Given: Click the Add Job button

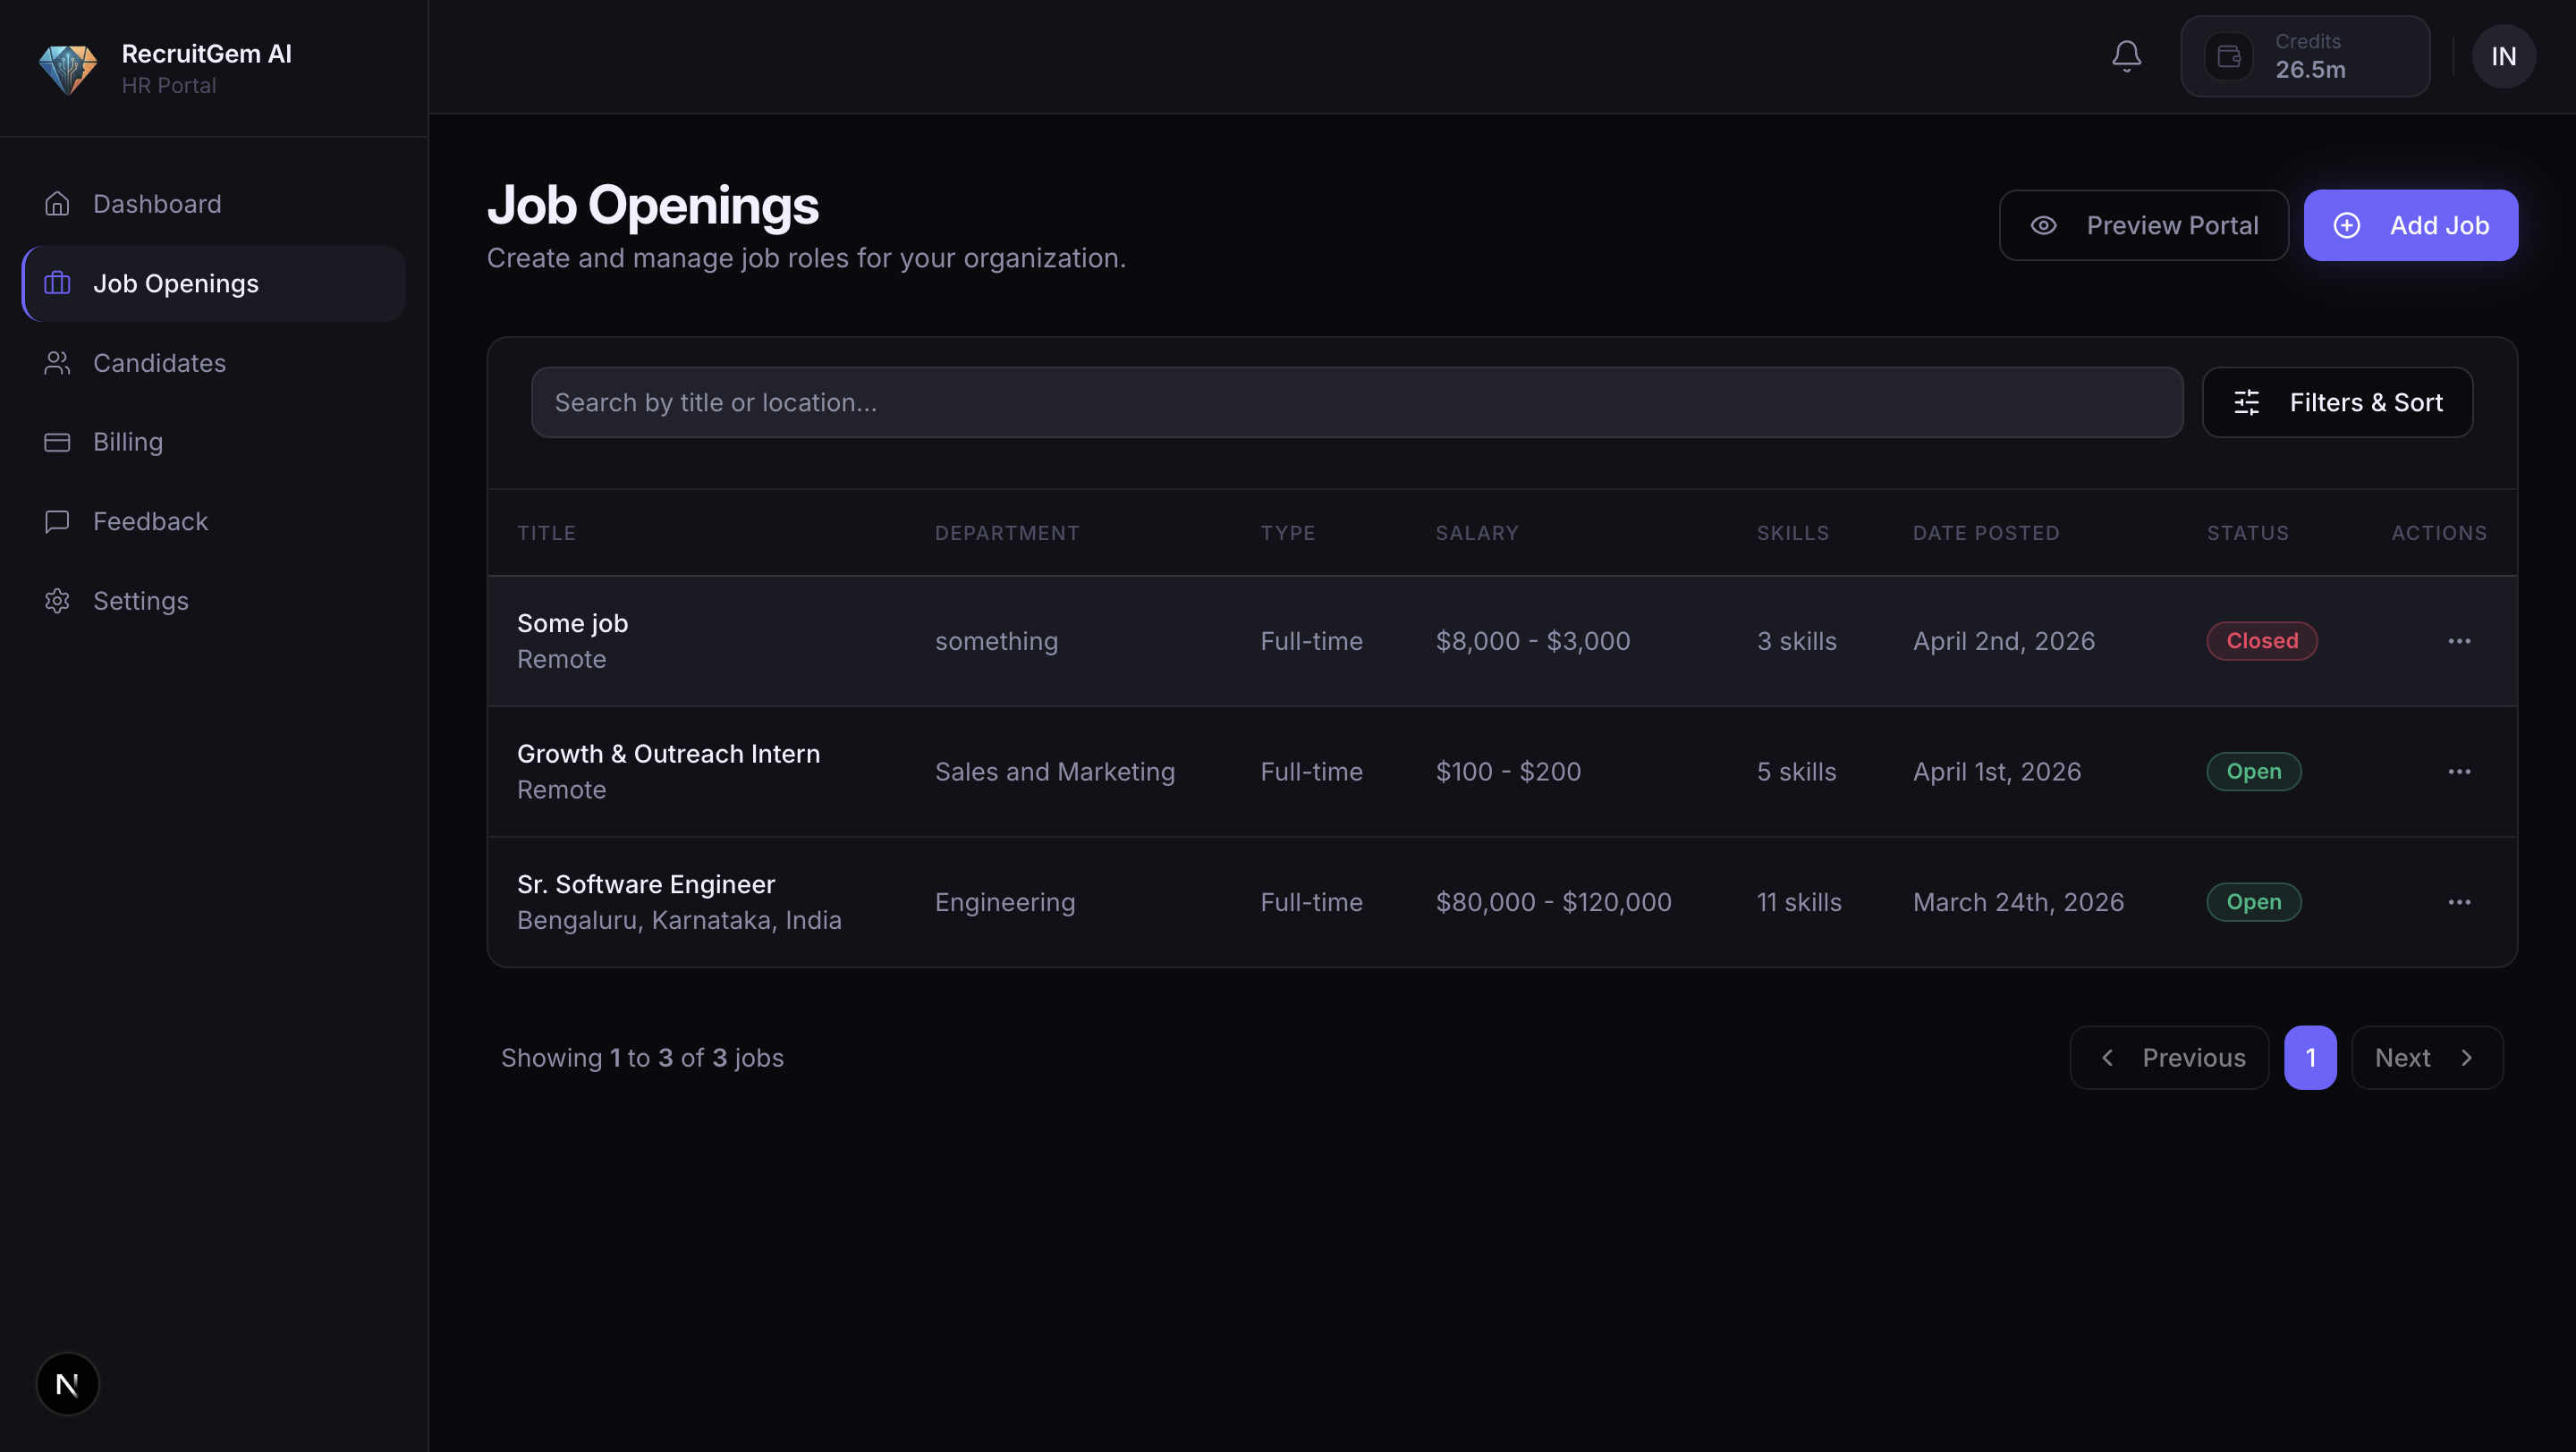Looking at the screenshot, I should pyautogui.click(x=2410, y=224).
